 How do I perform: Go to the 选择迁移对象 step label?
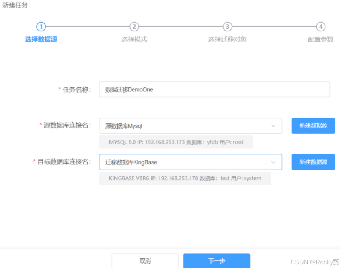tap(228, 39)
